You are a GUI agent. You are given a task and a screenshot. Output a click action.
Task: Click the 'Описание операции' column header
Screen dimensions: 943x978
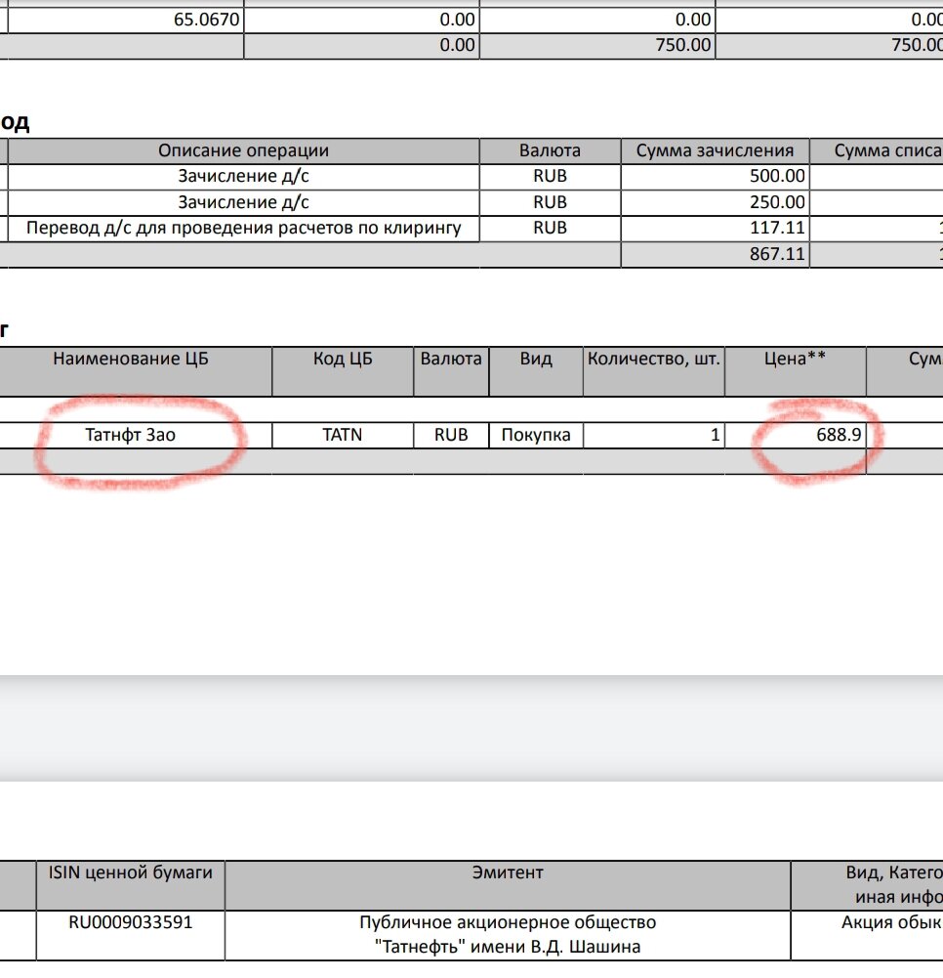[243, 150]
